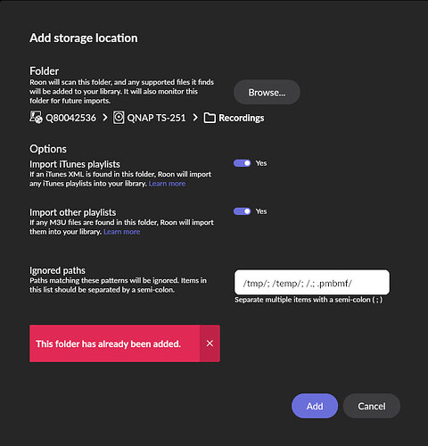Click the Yes label next to other playlists toggle

[x=261, y=211]
